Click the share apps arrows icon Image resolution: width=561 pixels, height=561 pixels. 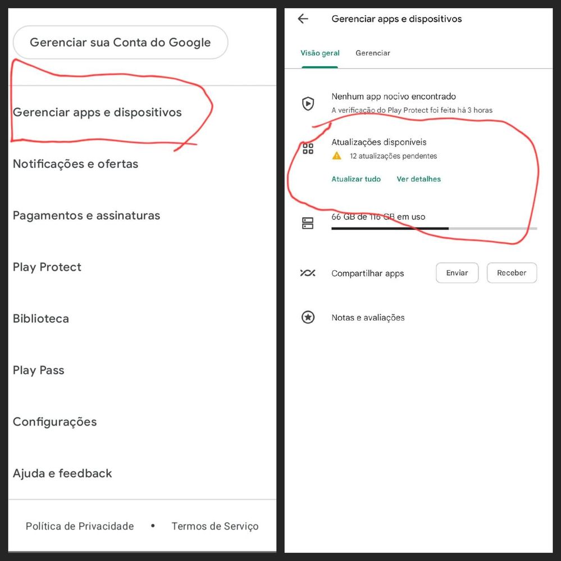(308, 273)
